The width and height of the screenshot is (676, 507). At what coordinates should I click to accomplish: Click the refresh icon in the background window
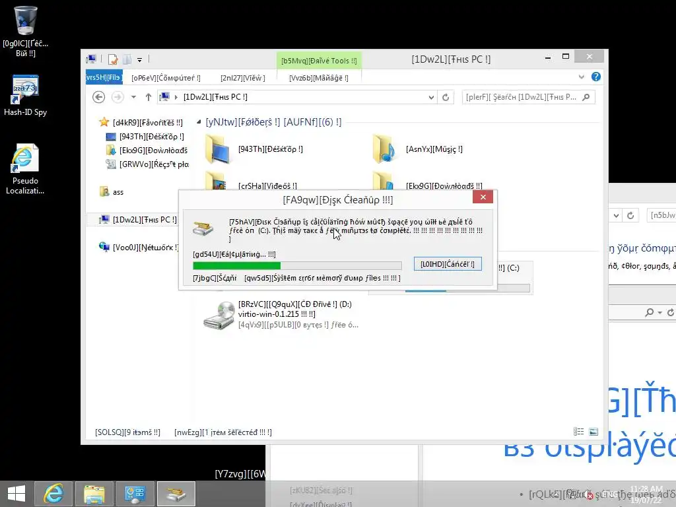[630, 216]
